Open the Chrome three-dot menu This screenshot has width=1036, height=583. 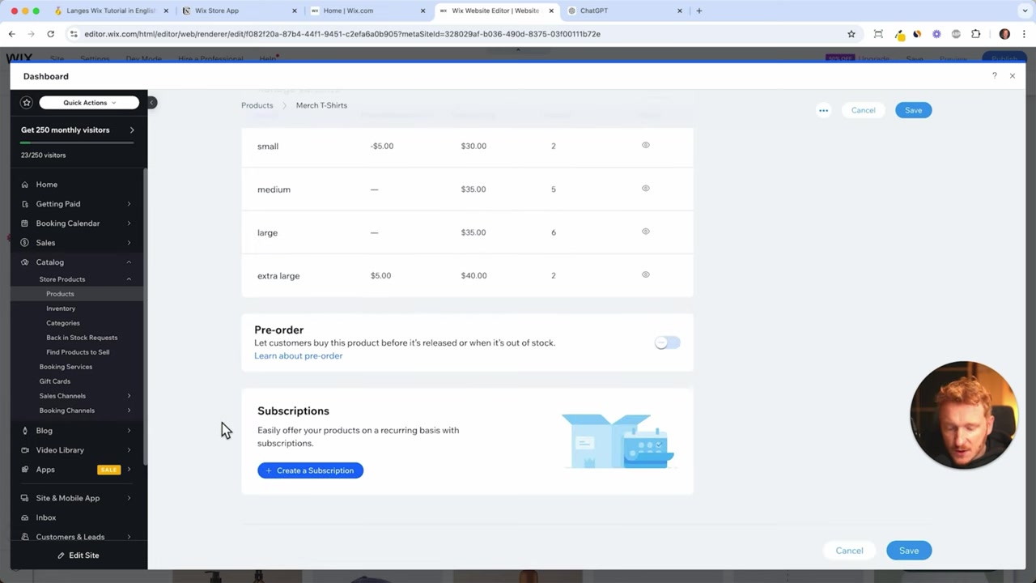tap(1025, 34)
